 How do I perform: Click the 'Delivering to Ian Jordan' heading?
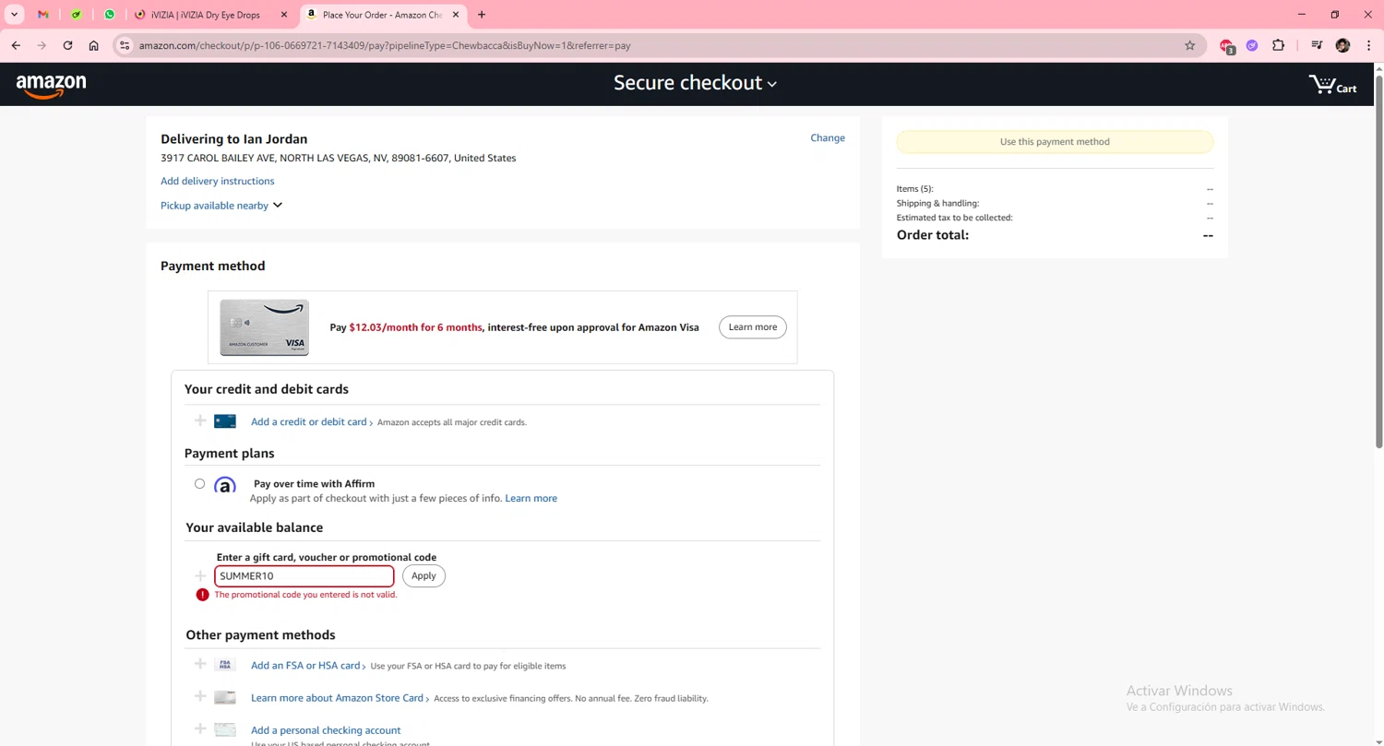(x=234, y=139)
